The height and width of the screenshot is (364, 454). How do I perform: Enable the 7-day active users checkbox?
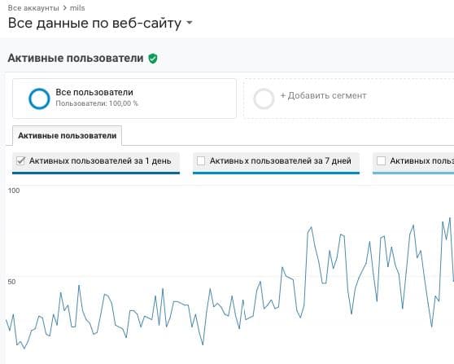pos(201,160)
